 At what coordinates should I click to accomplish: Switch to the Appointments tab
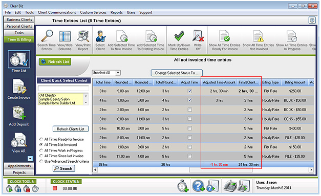pyautogui.click(x=19, y=166)
